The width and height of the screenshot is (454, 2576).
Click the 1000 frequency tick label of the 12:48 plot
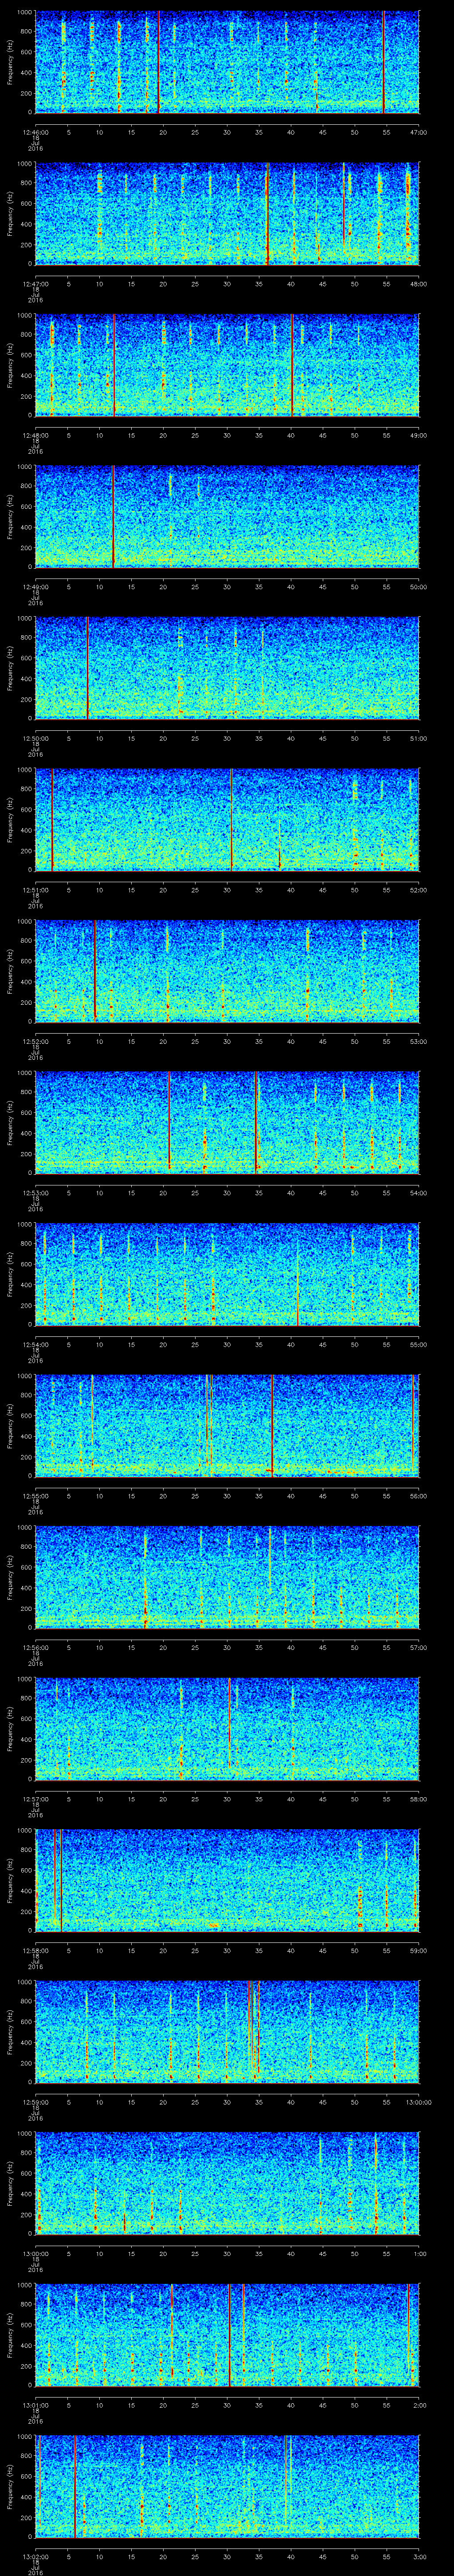coord(24,316)
